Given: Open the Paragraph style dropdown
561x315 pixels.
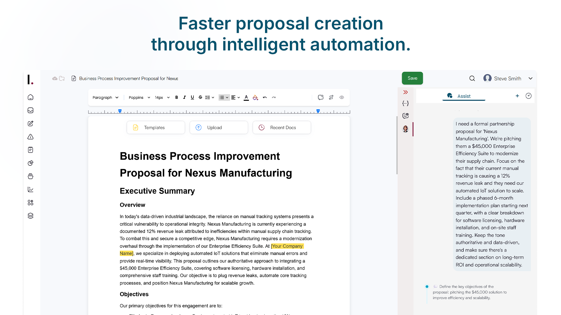Looking at the screenshot, I should 105,97.
